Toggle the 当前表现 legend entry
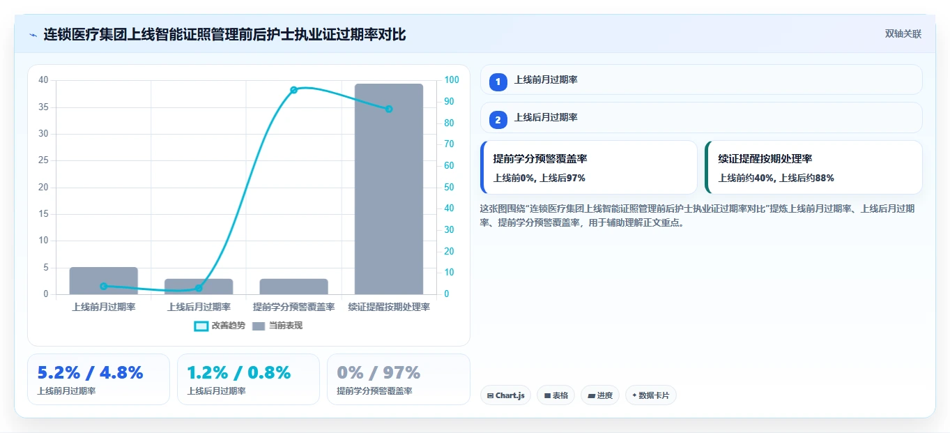This screenshot has width=950, height=433. (x=277, y=326)
